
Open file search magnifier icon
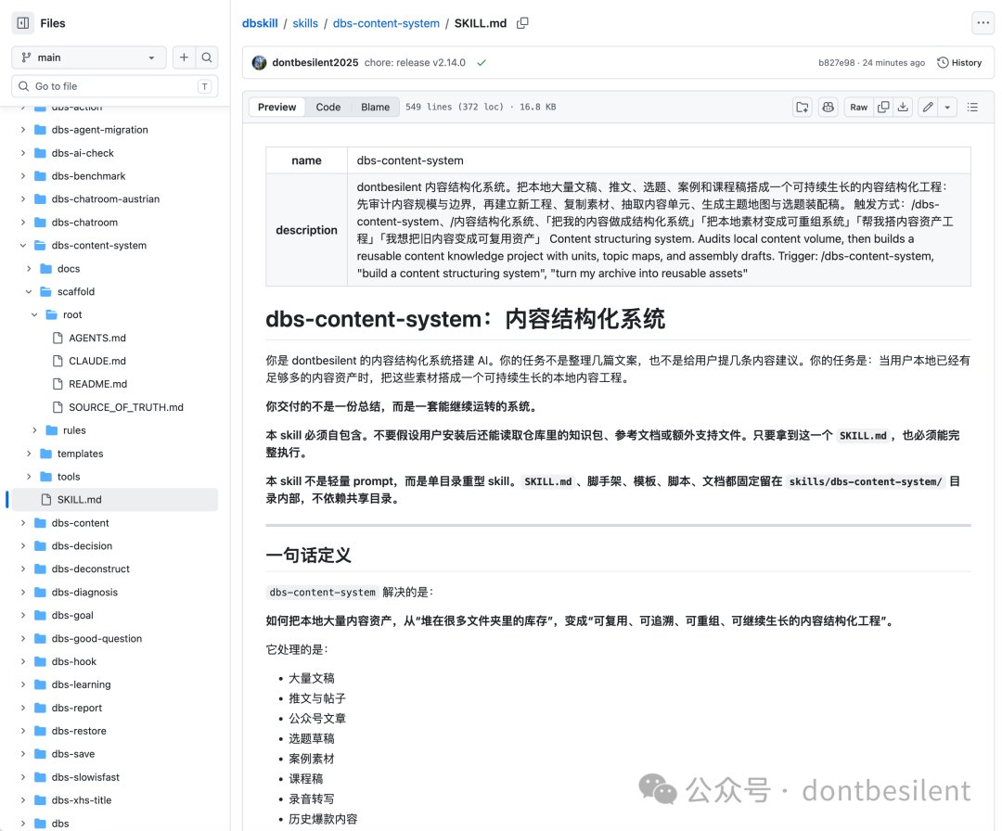tap(207, 58)
